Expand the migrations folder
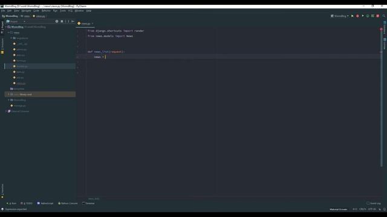387x217 pixels. click(x=11, y=38)
